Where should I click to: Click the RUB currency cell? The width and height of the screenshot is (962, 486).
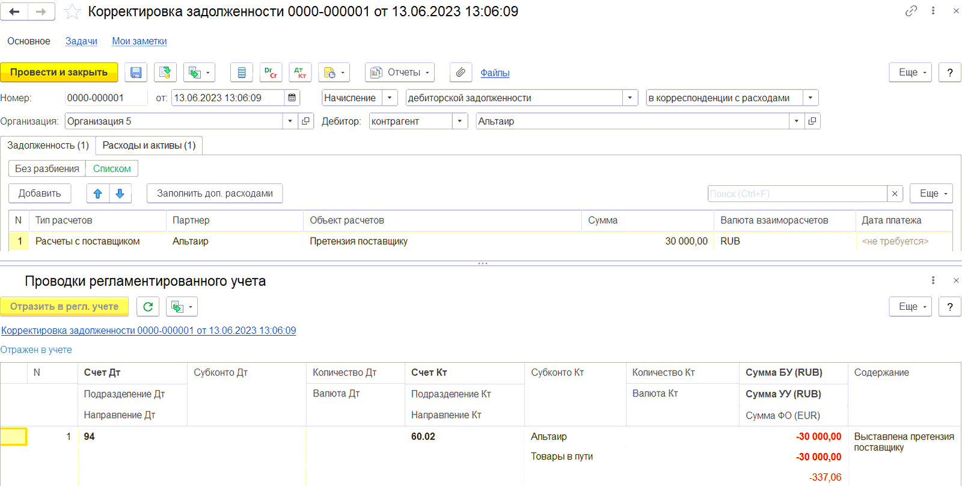pyautogui.click(x=785, y=241)
